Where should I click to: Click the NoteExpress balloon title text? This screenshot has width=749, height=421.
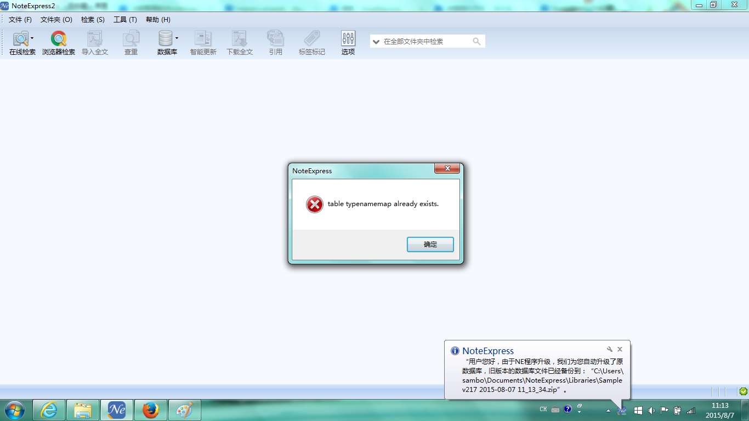tap(488, 351)
